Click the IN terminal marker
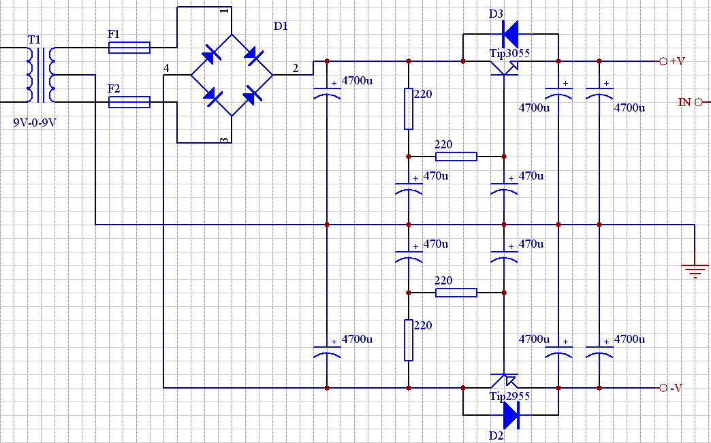 tap(697, 102)
